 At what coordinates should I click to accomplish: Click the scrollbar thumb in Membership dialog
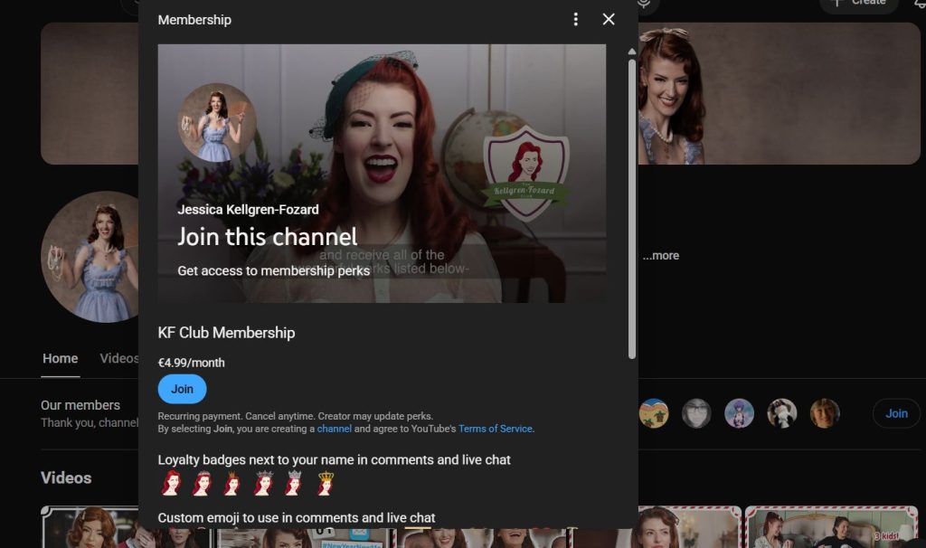(631, 209)
